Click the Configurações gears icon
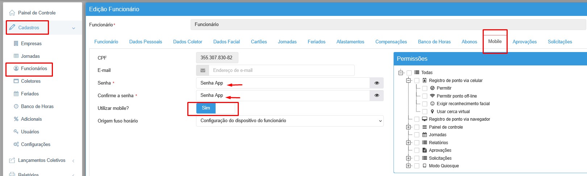587x176 pixels. (16, 144)
